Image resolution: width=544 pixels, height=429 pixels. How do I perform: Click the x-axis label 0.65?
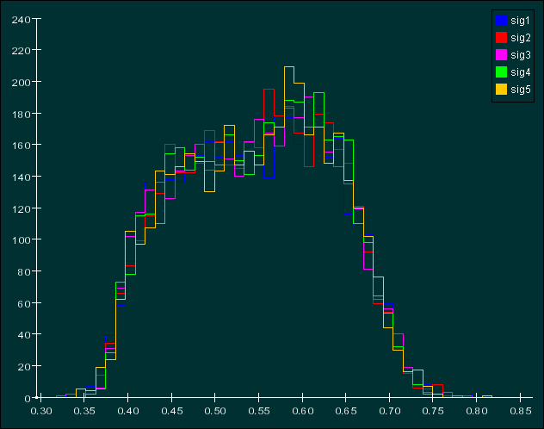click(346, 411)
